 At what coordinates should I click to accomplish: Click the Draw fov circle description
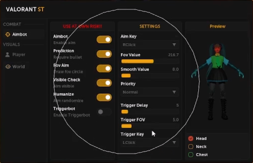pyautogui.click(x=68, y=72)
